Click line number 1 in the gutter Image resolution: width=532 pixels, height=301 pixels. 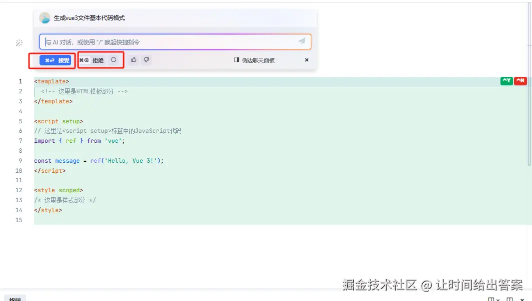pyautogui.click(x=21, y=81)
